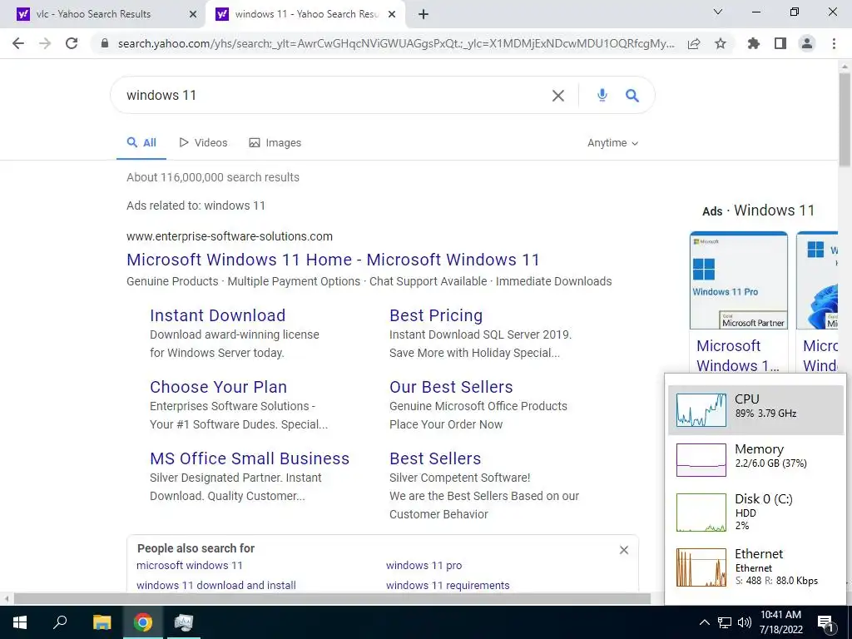Open taskbar search magnifier
The width and height of the screenshot is (852, 639).
point(60,622)
